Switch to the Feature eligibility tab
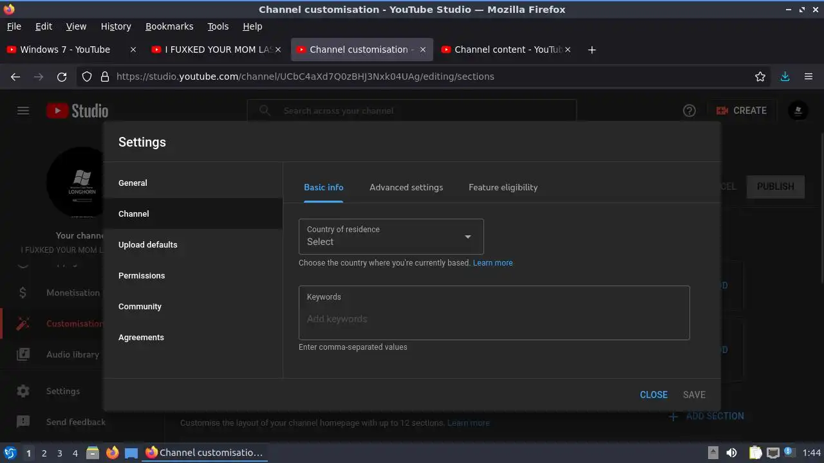This screenshot has width=824, height=463. [503, 187]
